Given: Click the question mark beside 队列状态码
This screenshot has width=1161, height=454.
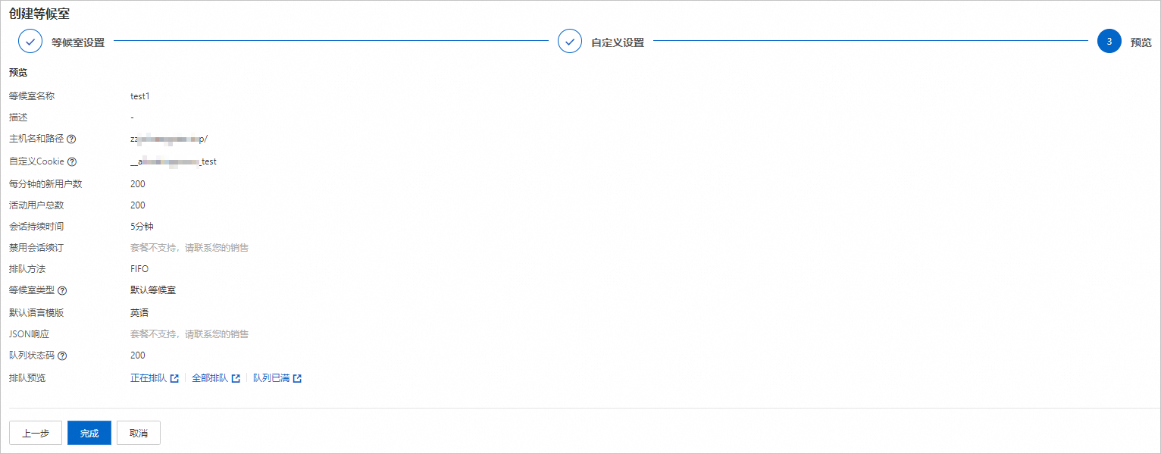Looking at the screenshot, I should [x=61, y=355].
